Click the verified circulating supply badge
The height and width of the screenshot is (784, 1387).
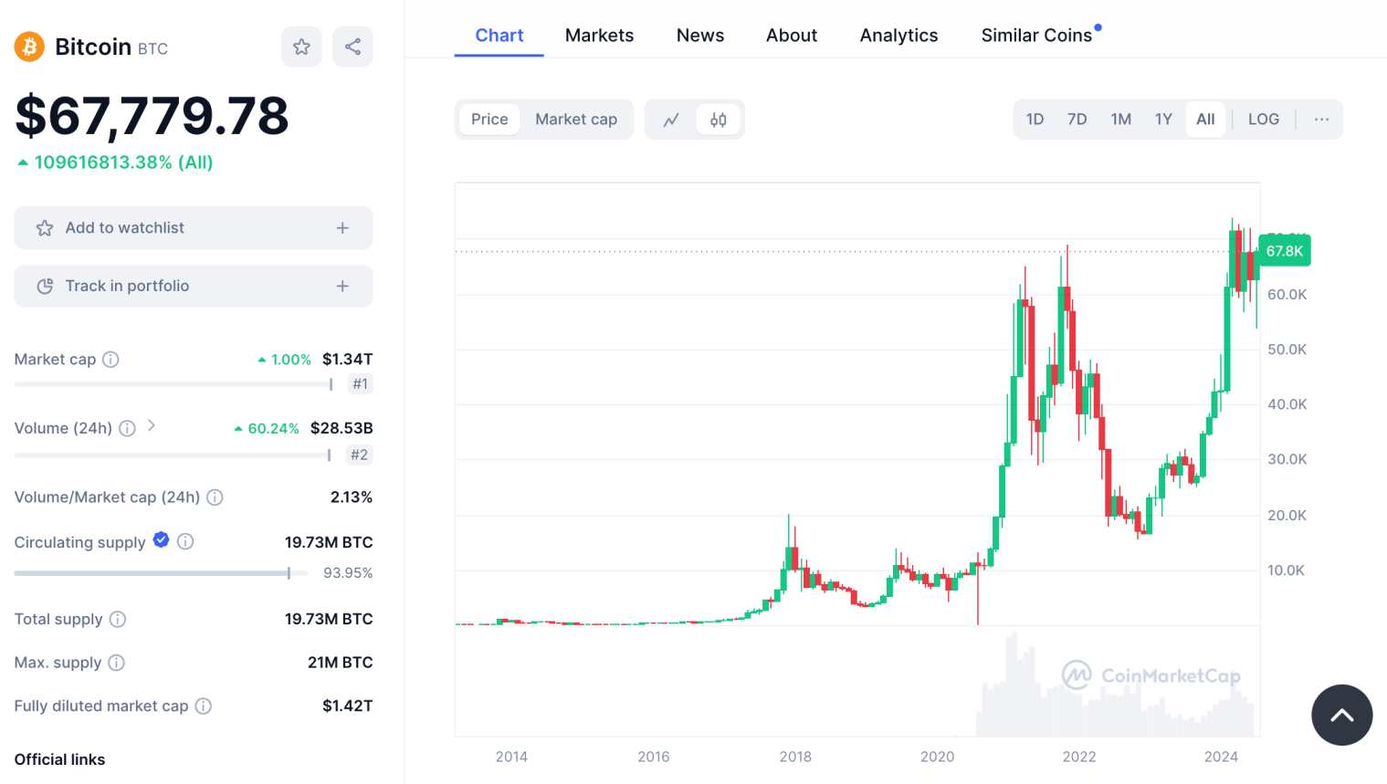coord(161,540)
